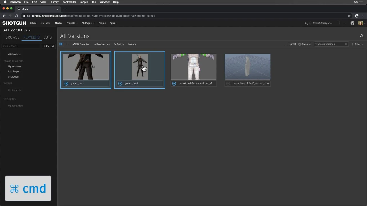The width and height of the screenshot is (367, 206).
Task: Click New Version button
Action: 102,44
